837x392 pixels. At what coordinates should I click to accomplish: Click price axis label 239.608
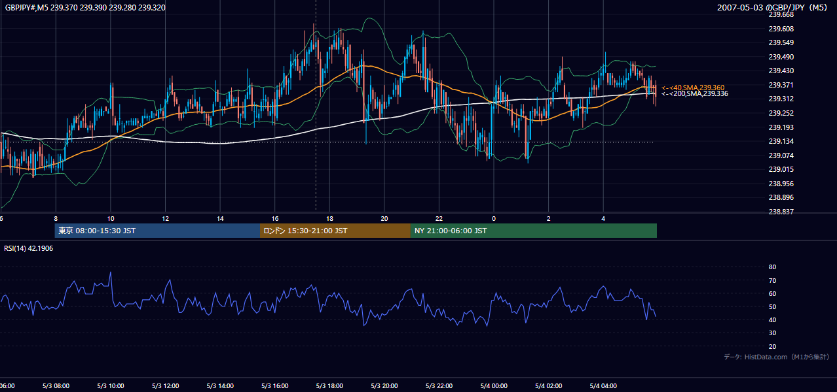(x=781, y=29)
